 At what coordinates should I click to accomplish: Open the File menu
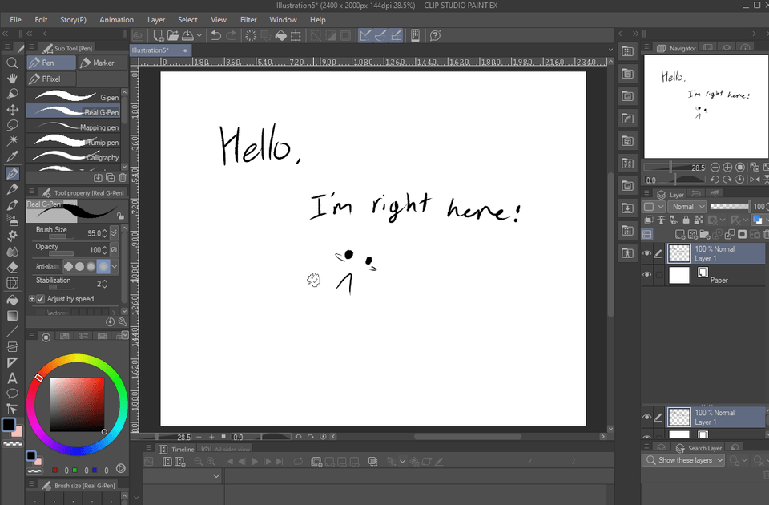[x=16, y=19]
